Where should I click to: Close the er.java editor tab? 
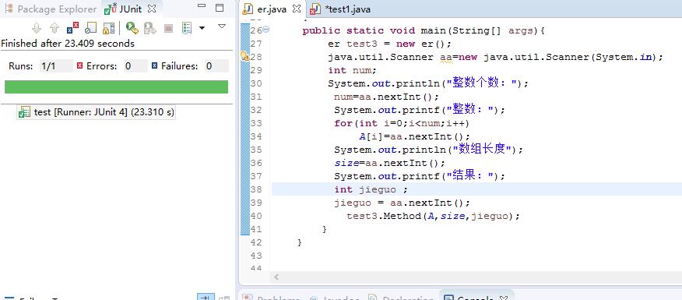click(x=296, y=9)
